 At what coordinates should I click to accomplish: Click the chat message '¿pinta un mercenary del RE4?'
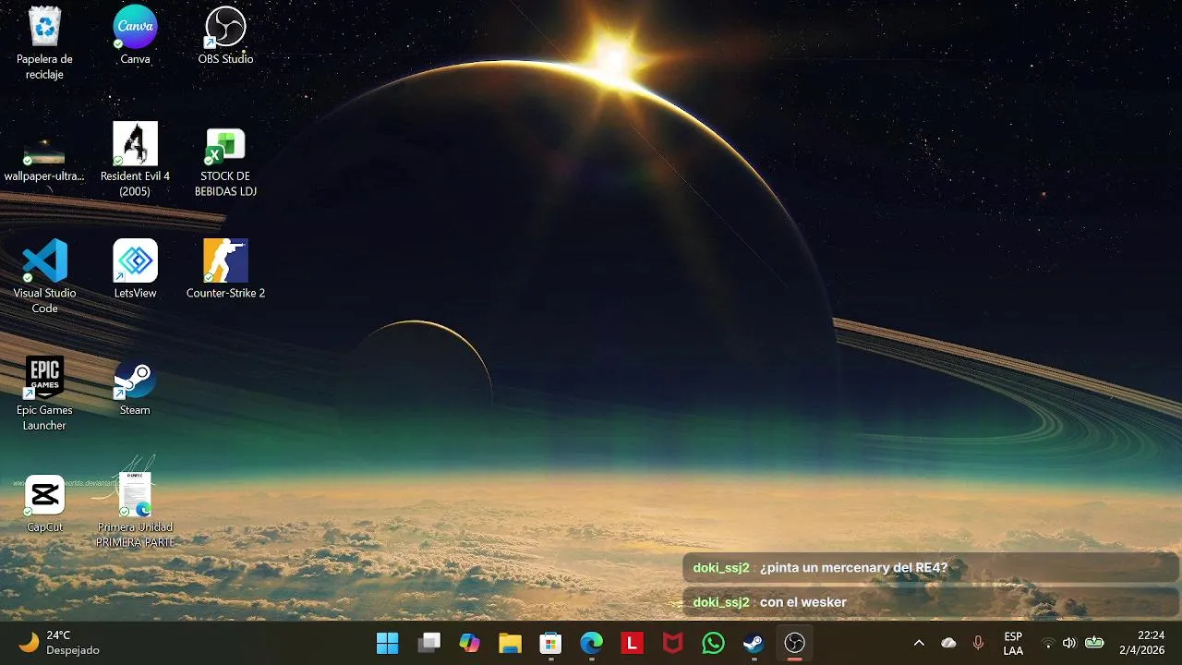pyautogui.click(x=931, y=568)
